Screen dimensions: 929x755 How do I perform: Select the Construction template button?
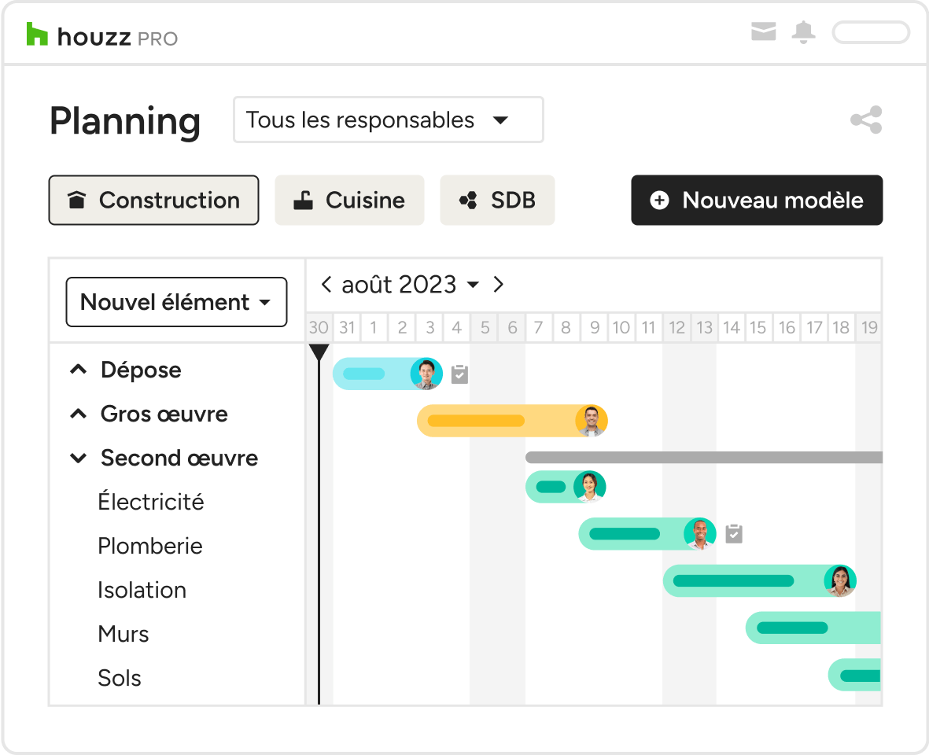point(153,201)
